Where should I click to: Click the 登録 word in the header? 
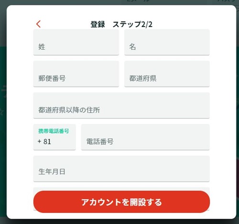[98, 24]
